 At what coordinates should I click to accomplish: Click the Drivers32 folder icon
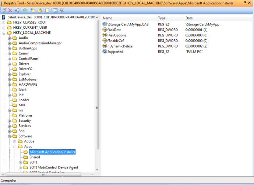click(x=15, y=69)
